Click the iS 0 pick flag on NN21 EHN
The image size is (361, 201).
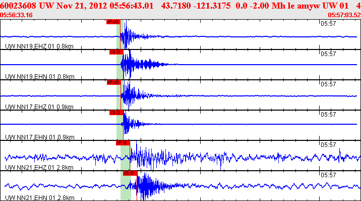click(130, 173)
